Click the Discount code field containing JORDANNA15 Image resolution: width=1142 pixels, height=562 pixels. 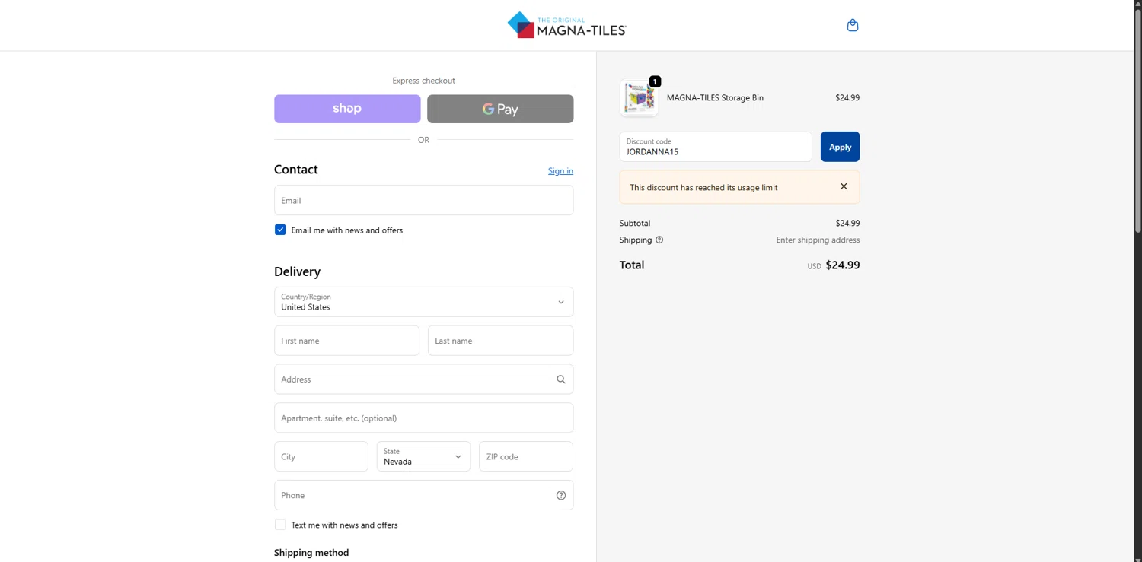(x=716, y=147)
